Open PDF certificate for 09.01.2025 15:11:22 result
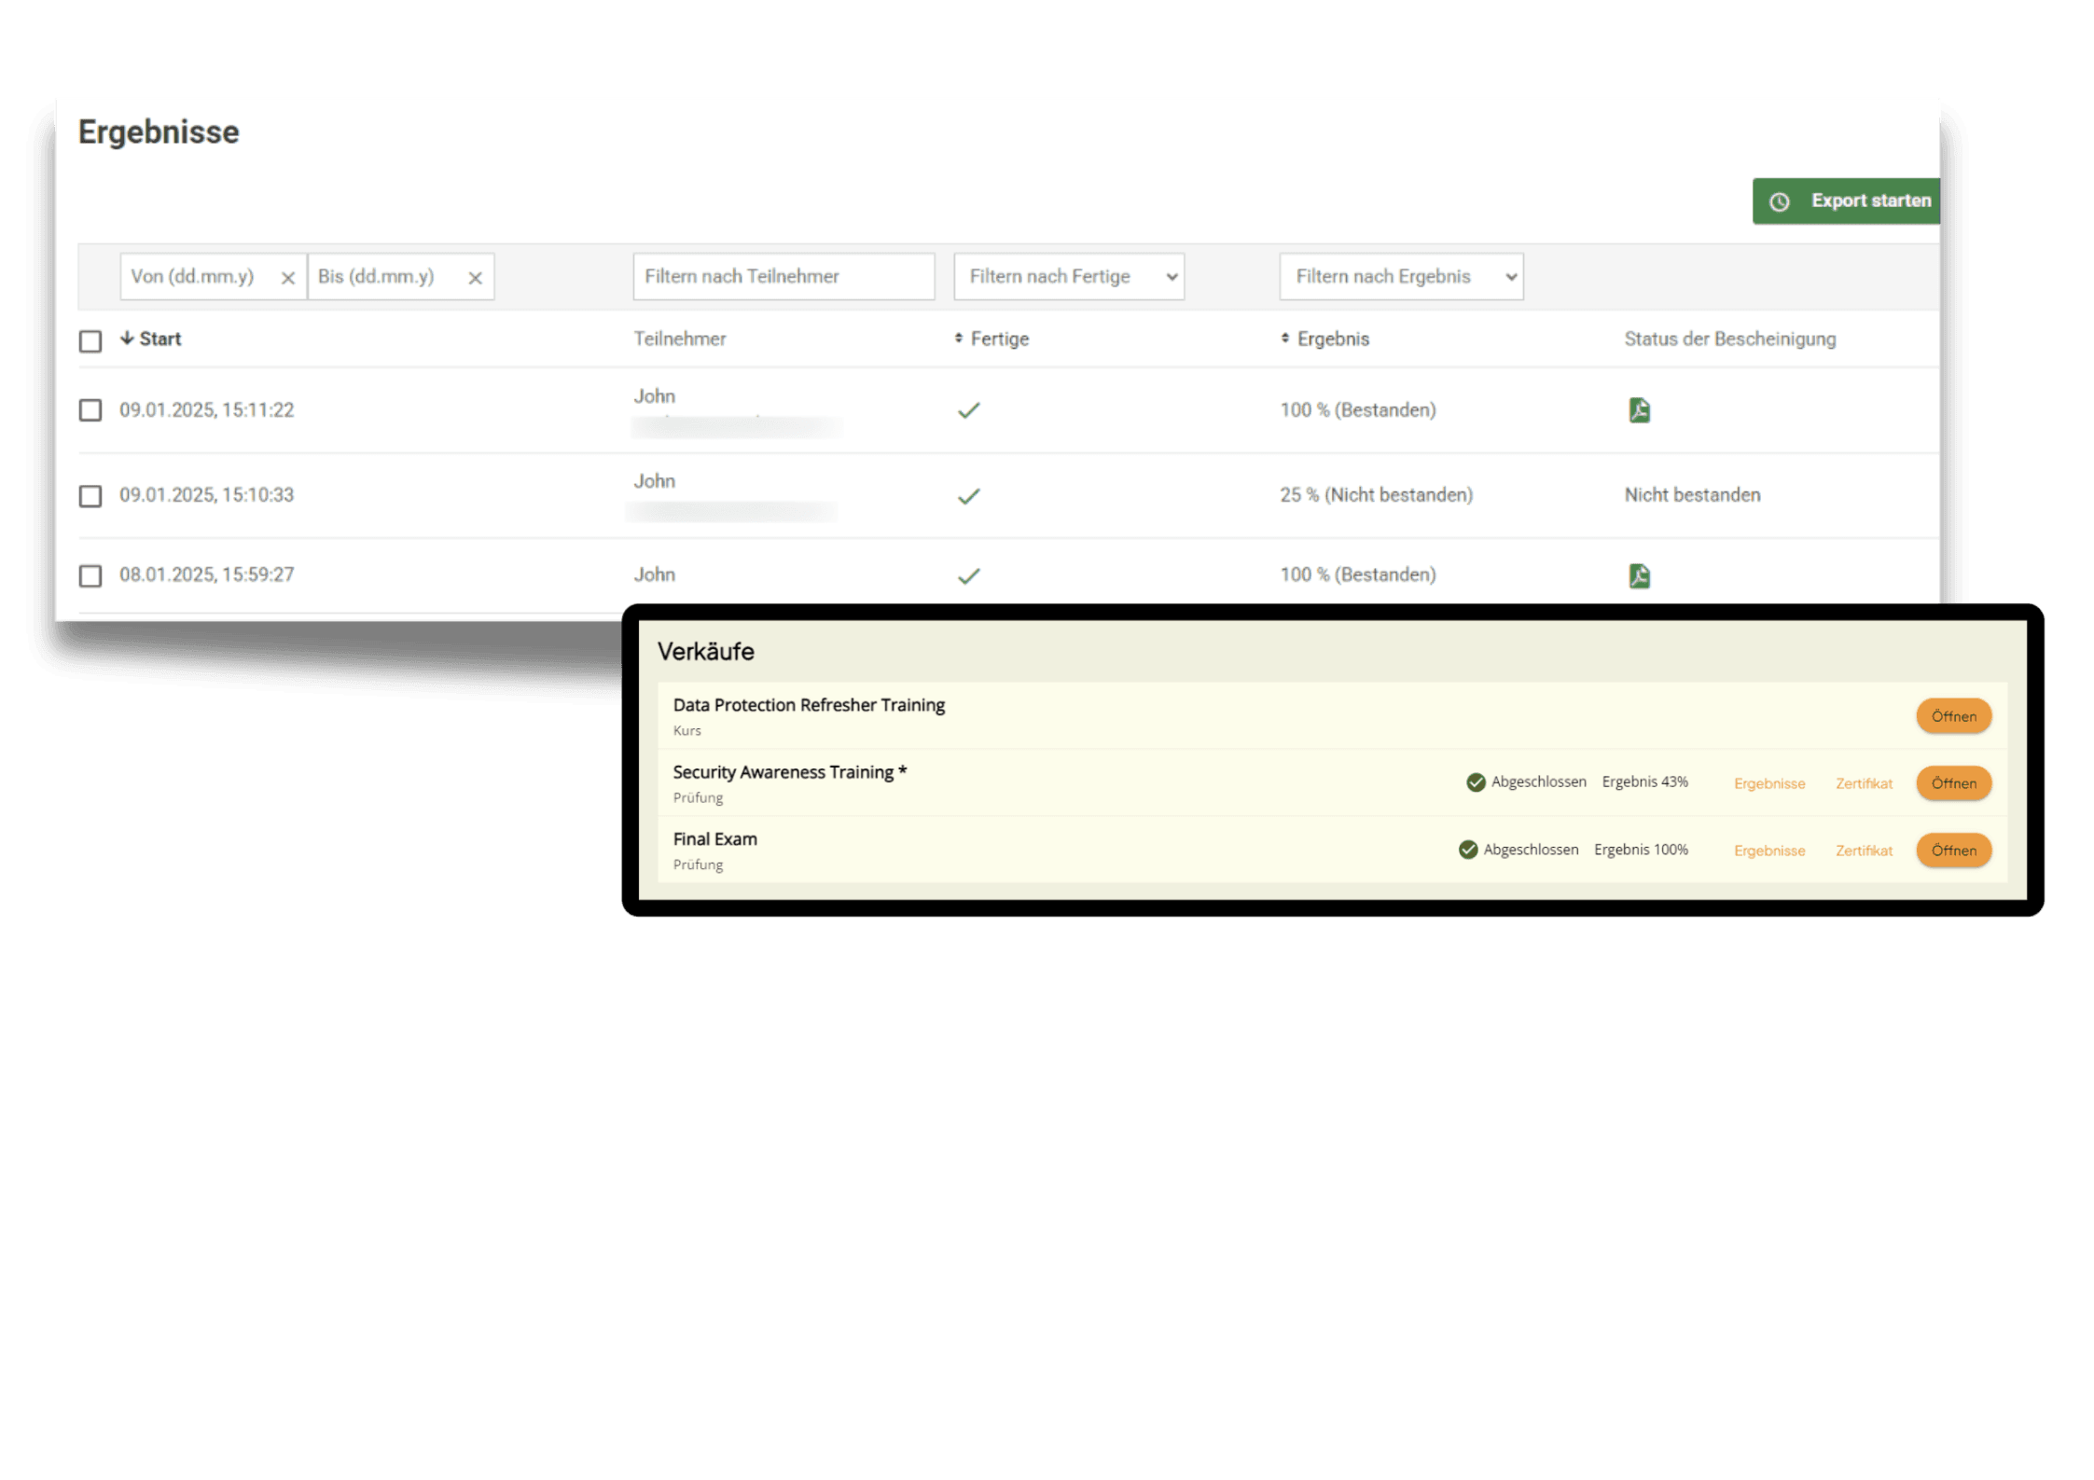This screenshot has width=2094, height=1480. point(1639,410)
